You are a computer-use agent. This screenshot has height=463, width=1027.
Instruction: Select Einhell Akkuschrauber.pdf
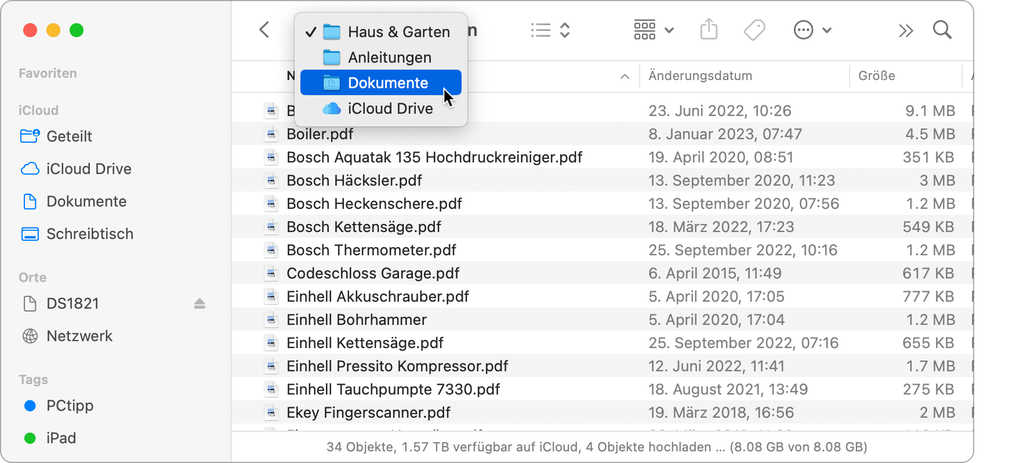coord(378,296)
